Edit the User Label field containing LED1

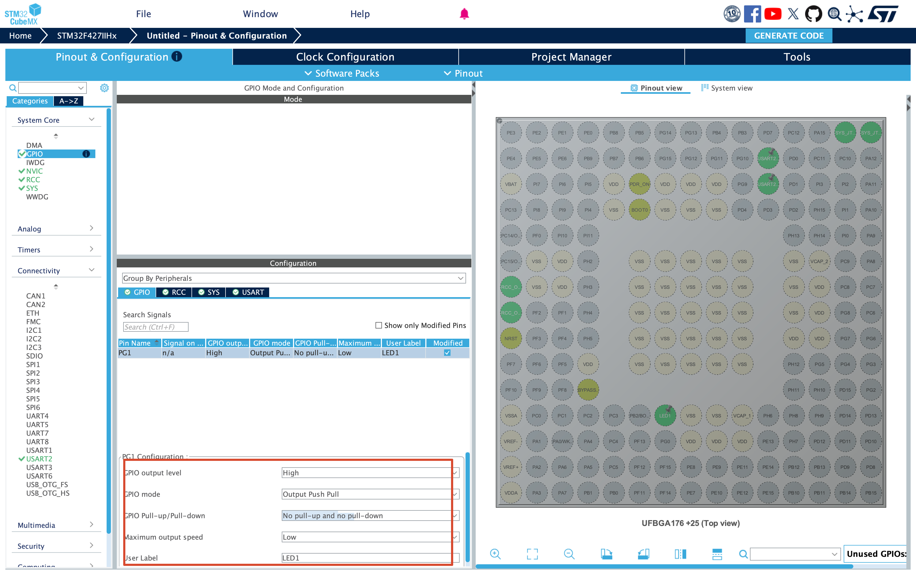370,558
